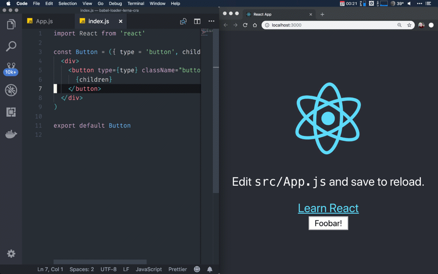
Task: Click Ln 7, Col 1 in status bar
Action: [50, 269]
